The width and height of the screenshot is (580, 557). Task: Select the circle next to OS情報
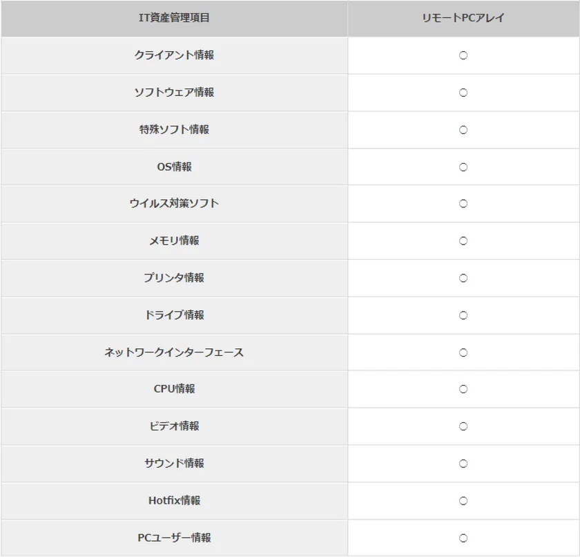click(463, 167)
